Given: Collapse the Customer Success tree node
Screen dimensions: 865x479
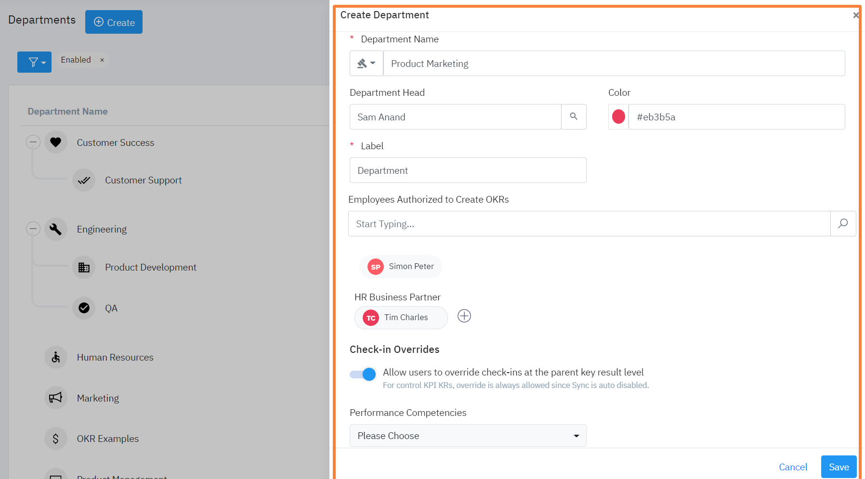Looking at the screenshot, I should (33, 142).
